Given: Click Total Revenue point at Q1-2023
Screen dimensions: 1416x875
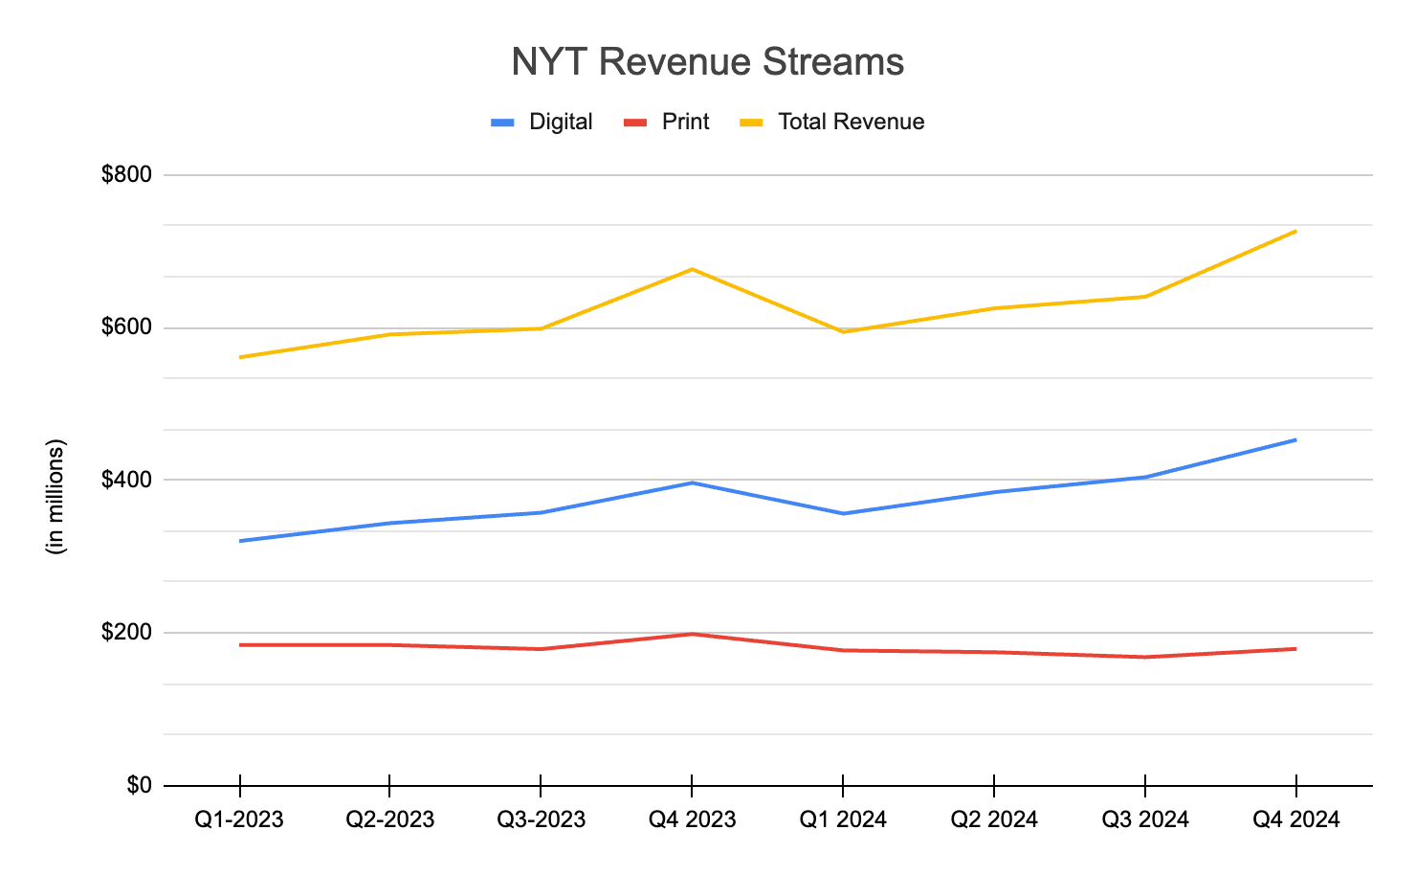Looking at the screenshot, I should [239, 357].
